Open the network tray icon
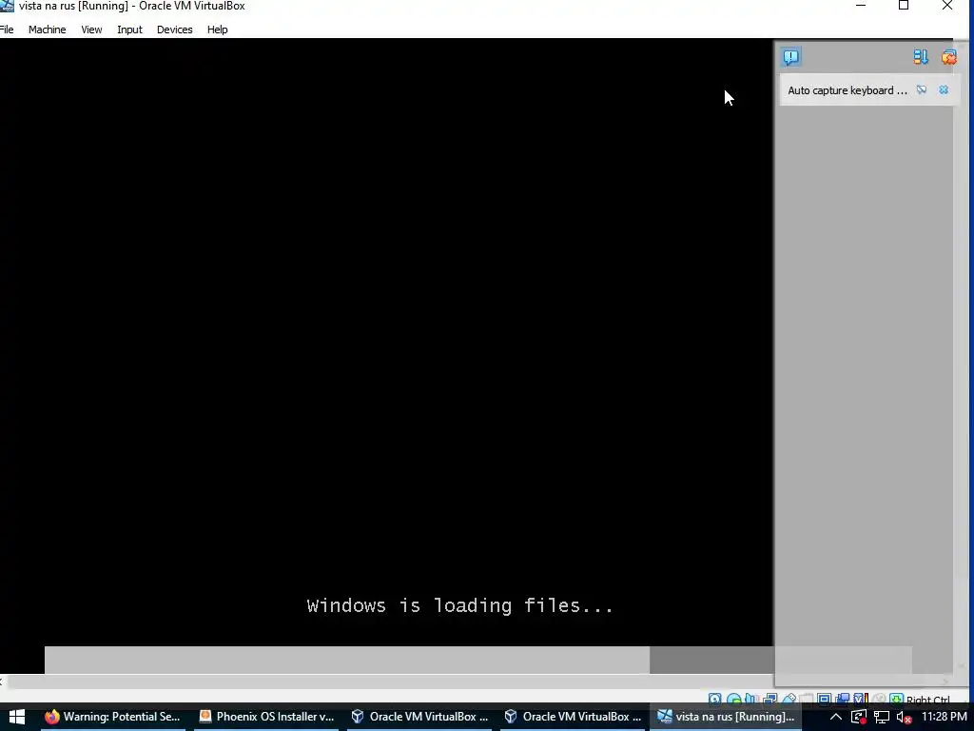Image resolution: width=974 pixels, height=731 pixels. (882, 718)
